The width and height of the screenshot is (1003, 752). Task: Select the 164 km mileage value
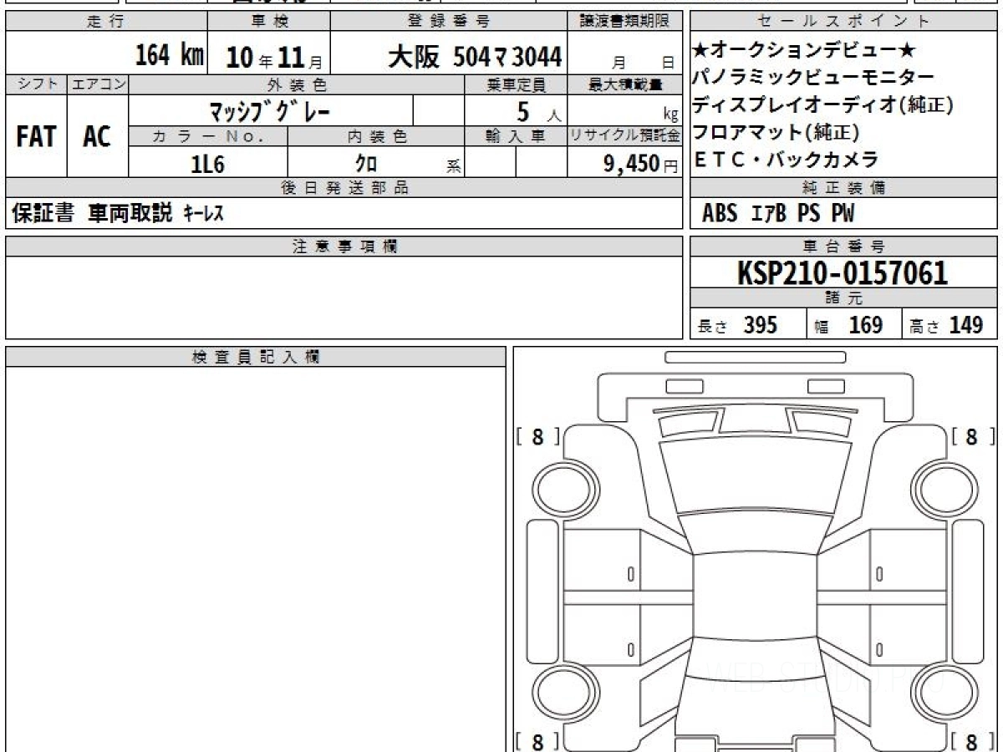tap(170, 56)
